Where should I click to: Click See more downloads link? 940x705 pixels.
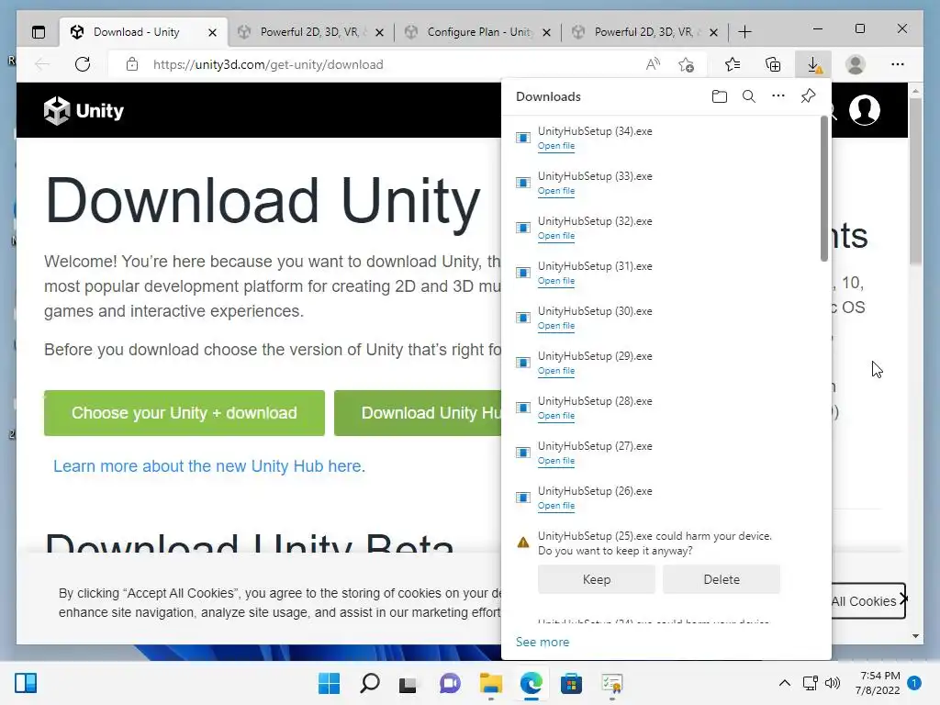[543, 642]
